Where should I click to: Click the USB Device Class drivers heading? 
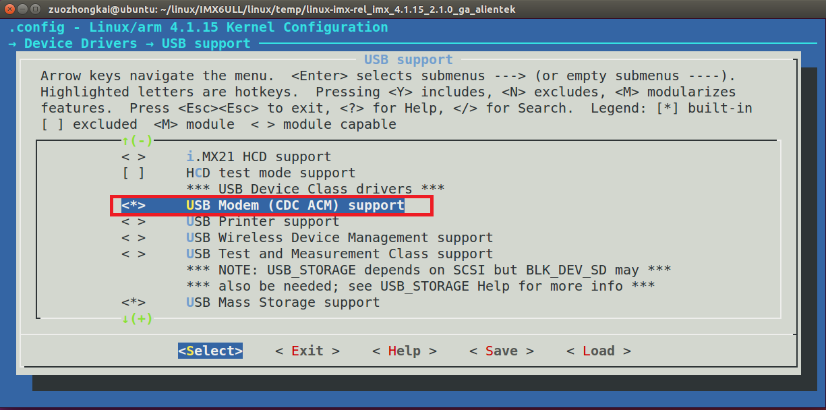click(x=315, y=189)
